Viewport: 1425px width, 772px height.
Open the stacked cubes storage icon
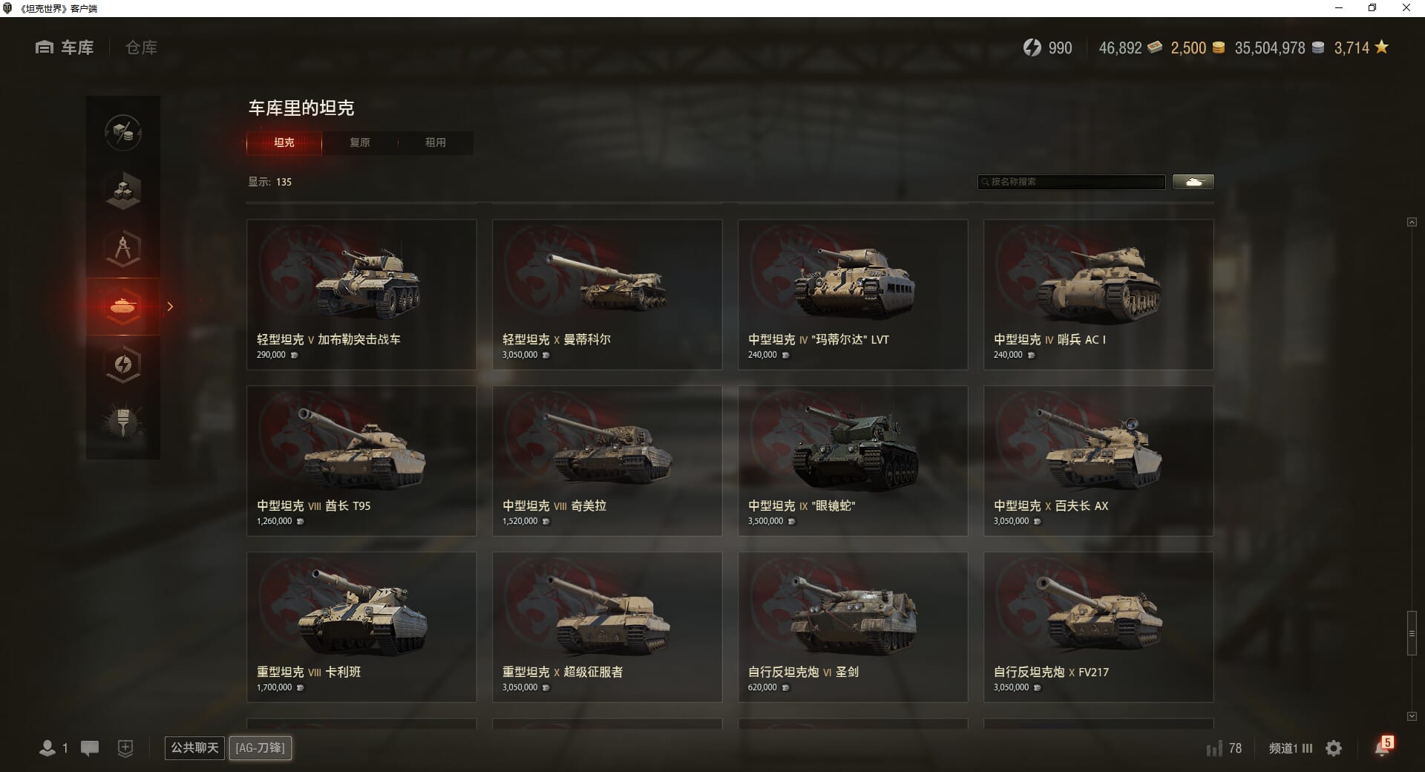point(123,191)
